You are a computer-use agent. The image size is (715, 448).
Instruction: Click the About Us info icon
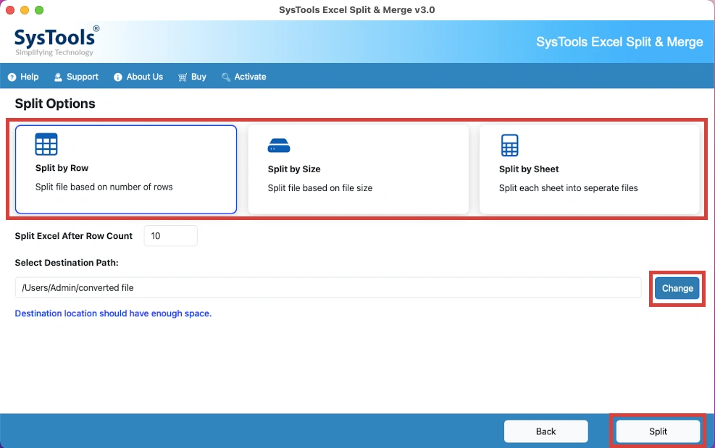[117, 77]
